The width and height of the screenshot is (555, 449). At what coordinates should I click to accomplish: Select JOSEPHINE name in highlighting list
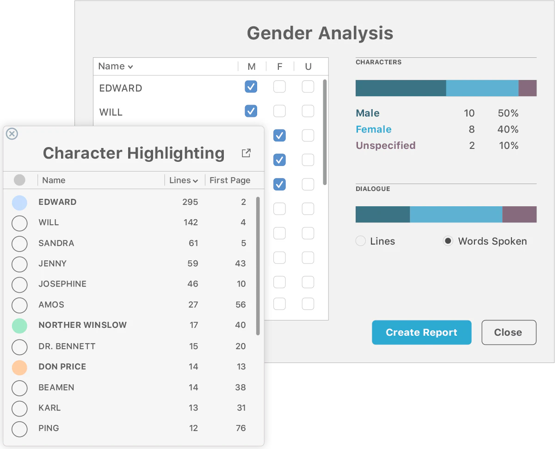point(62,284)
